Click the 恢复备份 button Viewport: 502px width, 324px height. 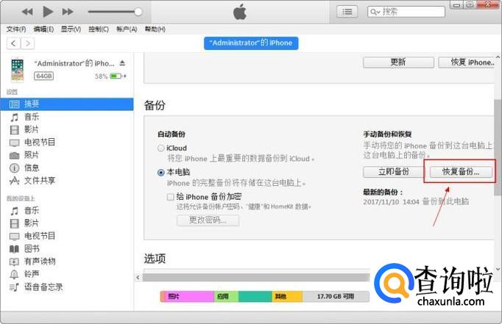(461, 172)
